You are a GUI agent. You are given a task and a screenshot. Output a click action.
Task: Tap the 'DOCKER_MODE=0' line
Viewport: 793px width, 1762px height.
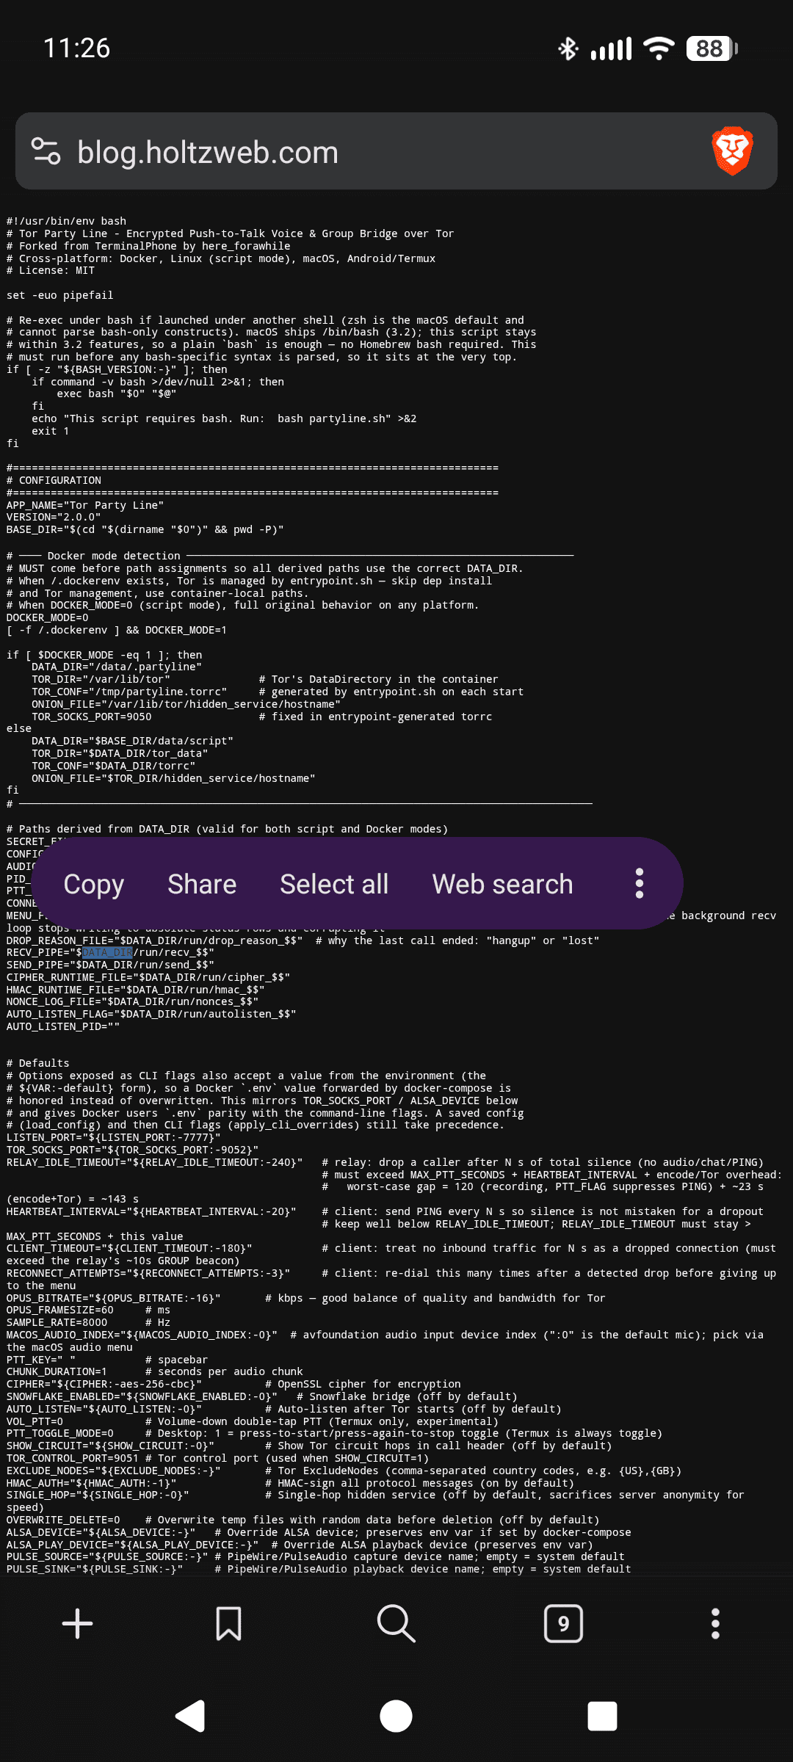click(47, 617)
